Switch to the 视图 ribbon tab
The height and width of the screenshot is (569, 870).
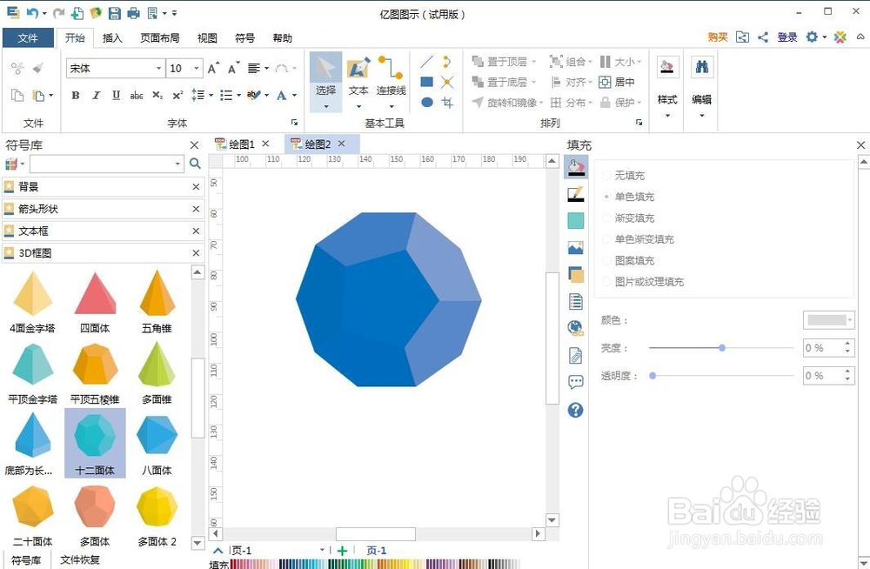pyautogui.click(x=207, y=37)
